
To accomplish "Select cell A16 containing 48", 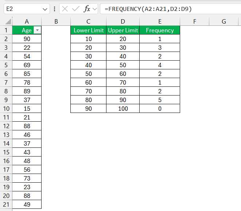I will tap(27, 161).
